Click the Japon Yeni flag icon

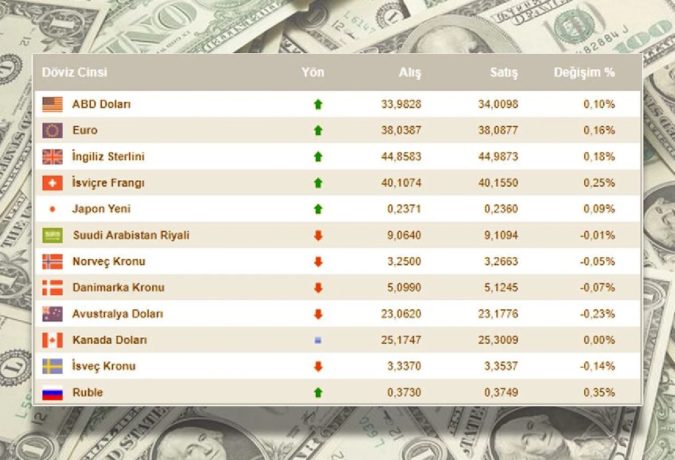[52, 209]
